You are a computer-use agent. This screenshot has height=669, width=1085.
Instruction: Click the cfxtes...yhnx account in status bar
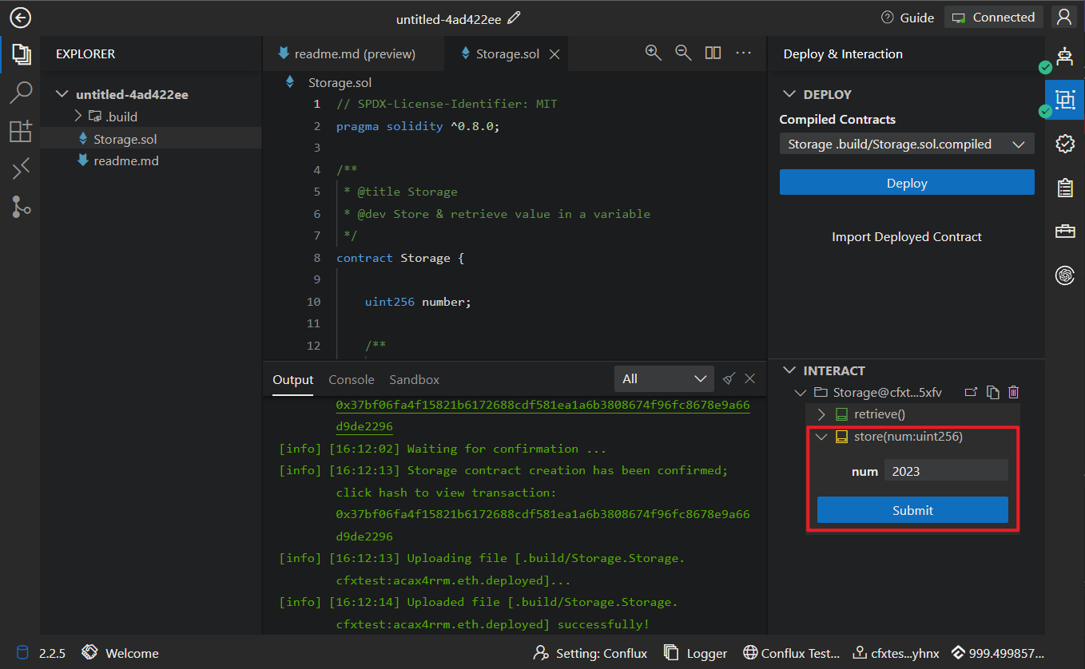tap(896, 653)
